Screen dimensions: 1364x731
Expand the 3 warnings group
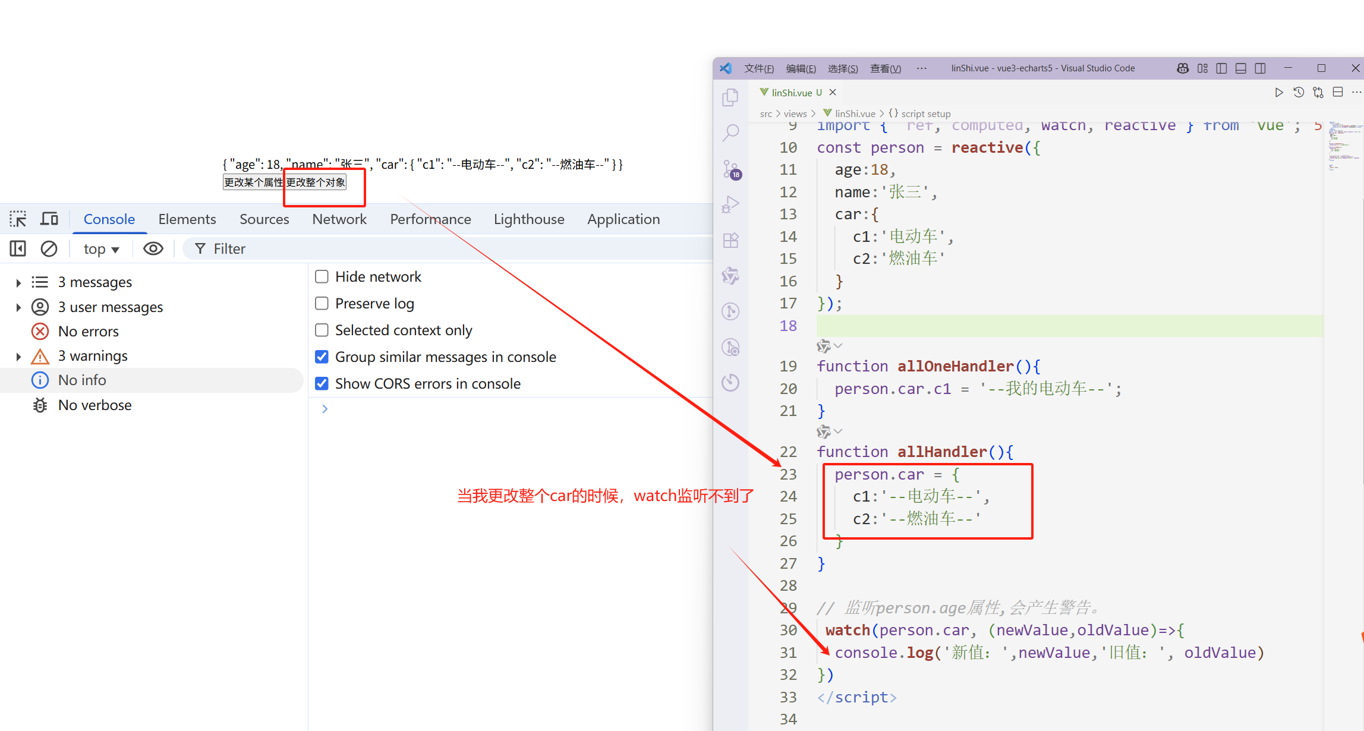(18, 356)
